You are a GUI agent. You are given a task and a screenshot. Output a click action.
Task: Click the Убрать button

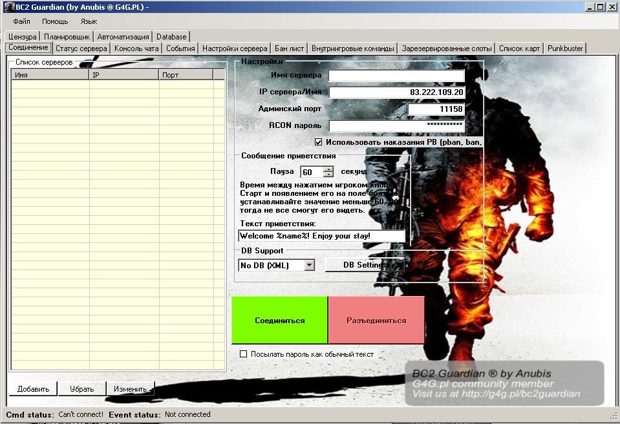(82, 389)
